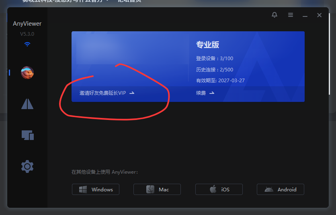Open the account profile avatar tab
This screenshot has height=215, width=336.
pyautogui.click(x=27, y=73)
